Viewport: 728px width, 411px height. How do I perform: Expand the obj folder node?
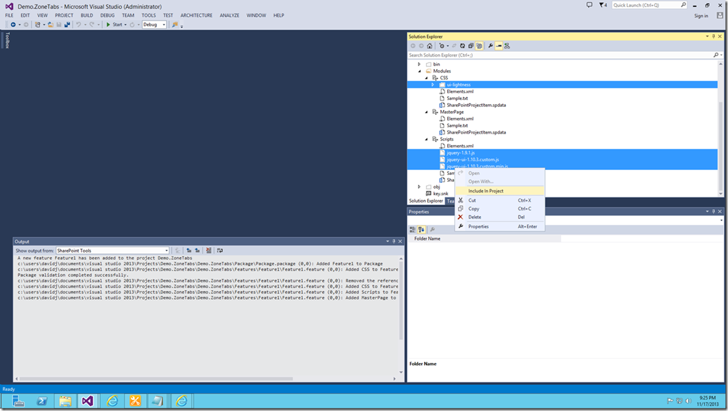click(419, 187)
